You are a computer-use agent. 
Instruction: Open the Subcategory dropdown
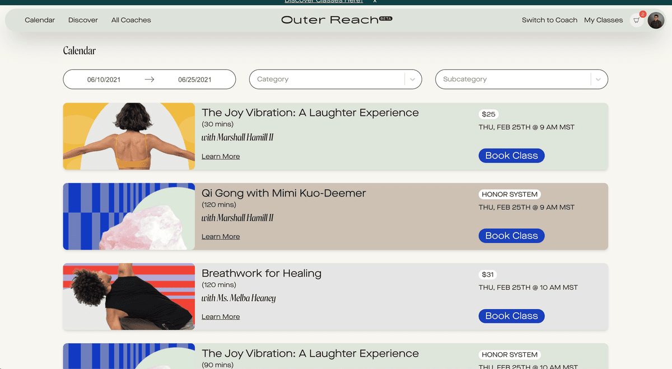521,80
